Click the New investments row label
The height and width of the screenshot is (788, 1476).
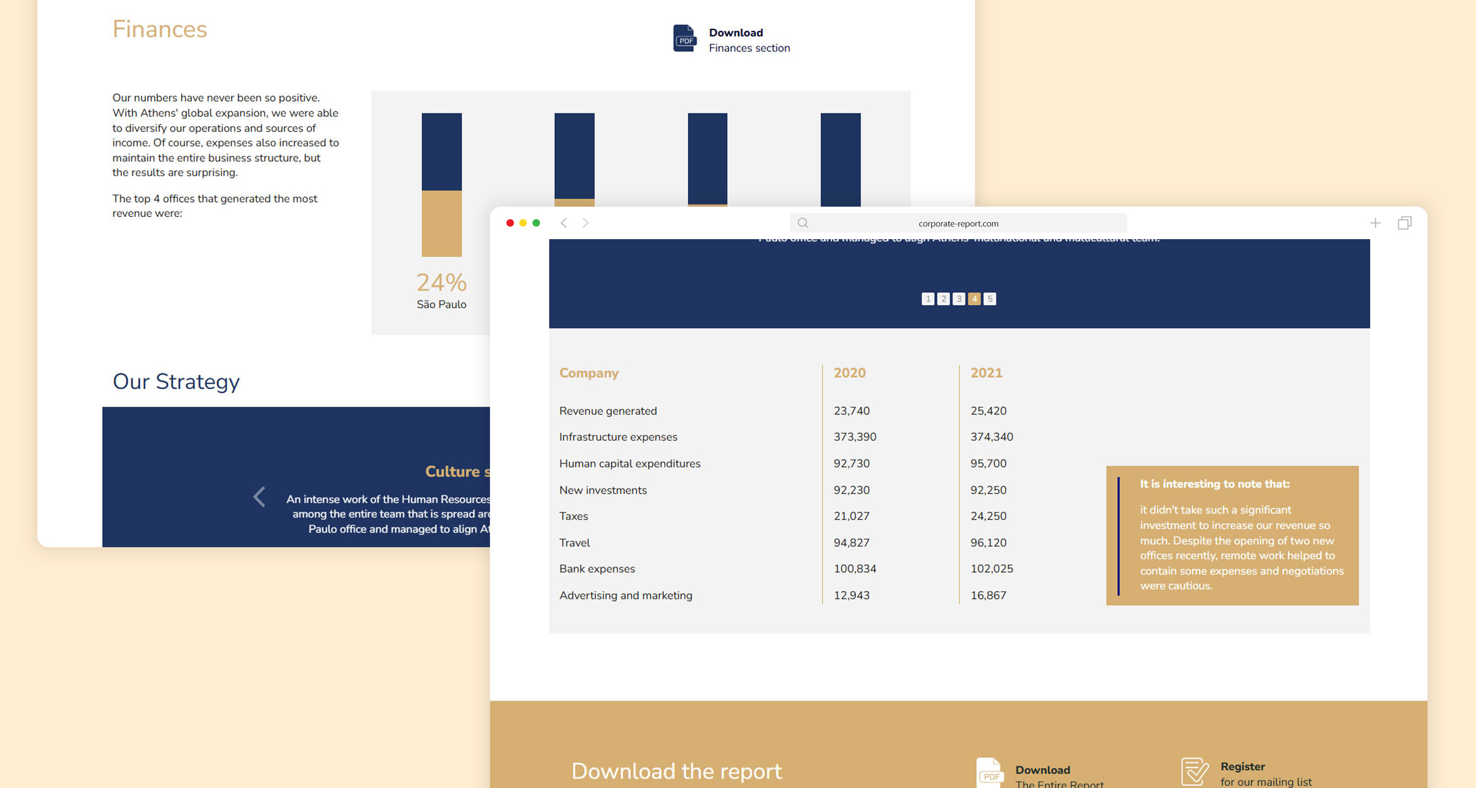(603, 490)
